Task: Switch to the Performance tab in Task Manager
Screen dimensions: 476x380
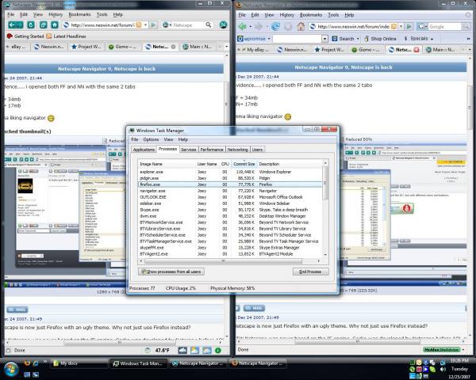Action: coord(212,150)
